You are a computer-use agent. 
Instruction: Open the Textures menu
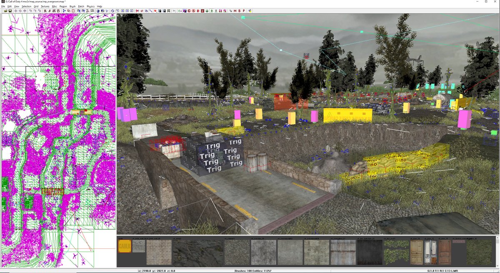(45, 7)
